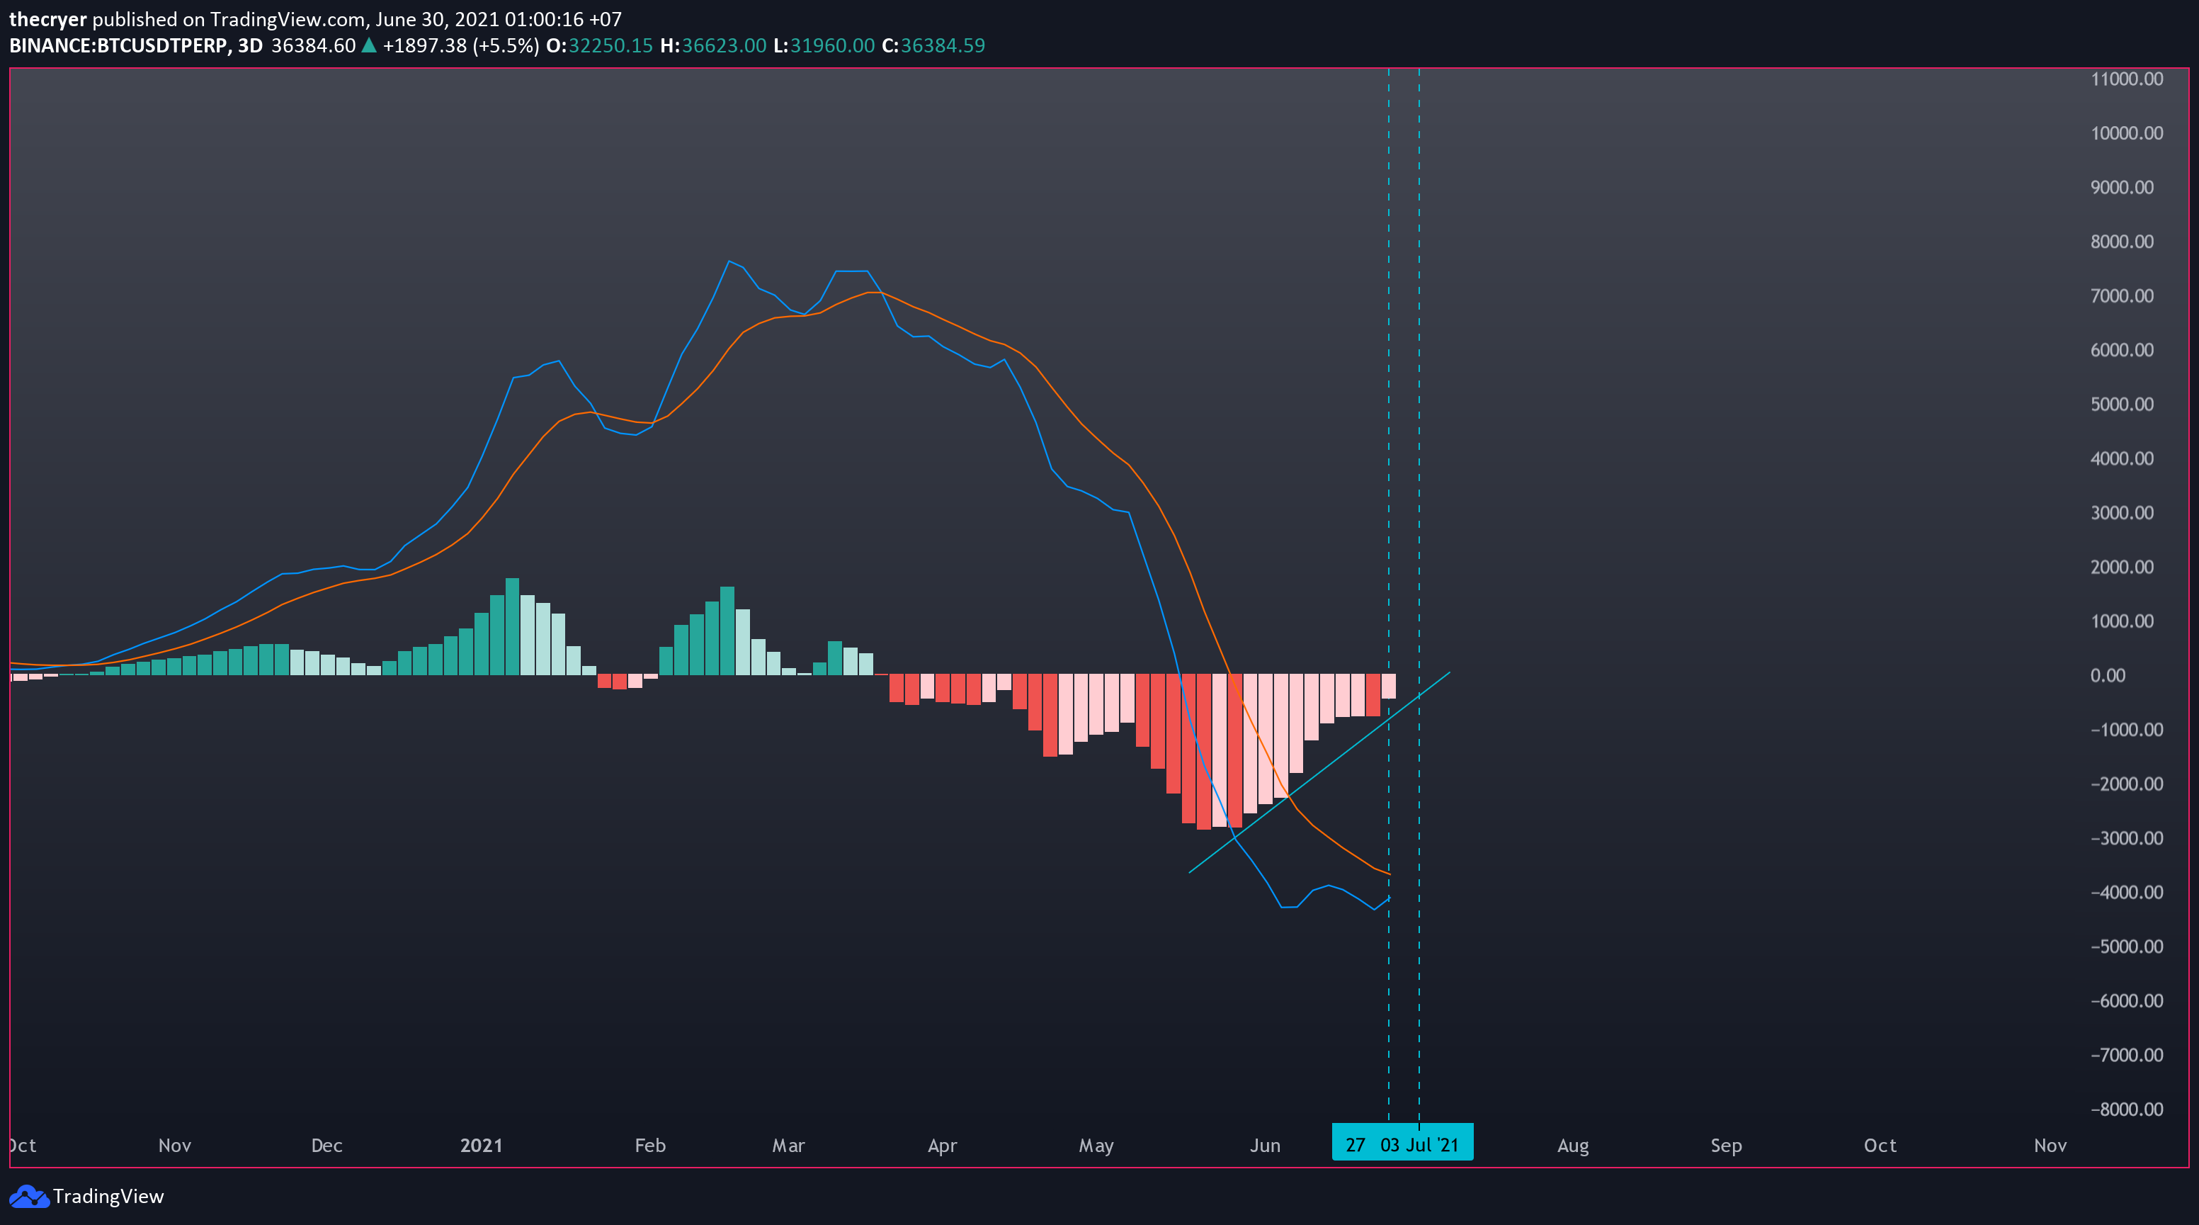
Task: Click the −6000.00 price scale label
Action: point(2127,1001)
